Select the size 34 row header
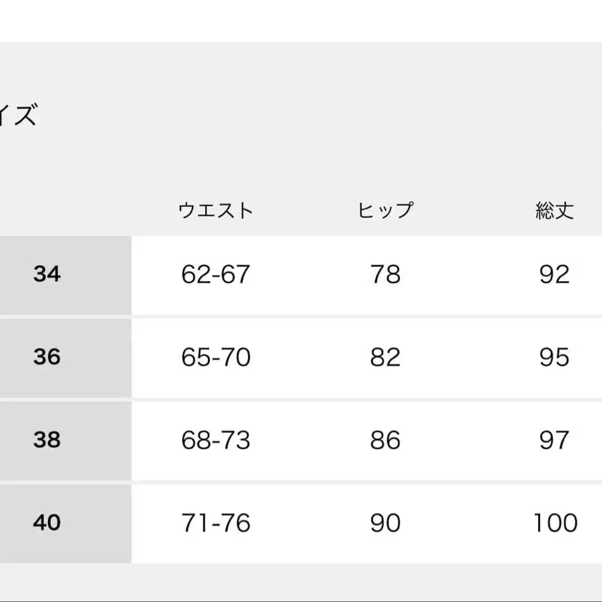The image size is (602, 602). point(47,274)
